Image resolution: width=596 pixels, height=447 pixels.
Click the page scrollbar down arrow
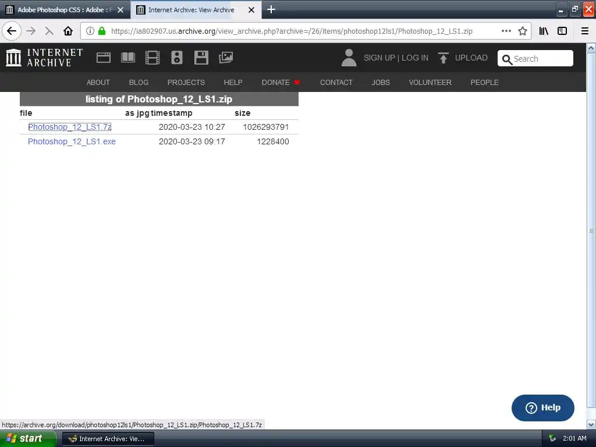tap(591, 424)
